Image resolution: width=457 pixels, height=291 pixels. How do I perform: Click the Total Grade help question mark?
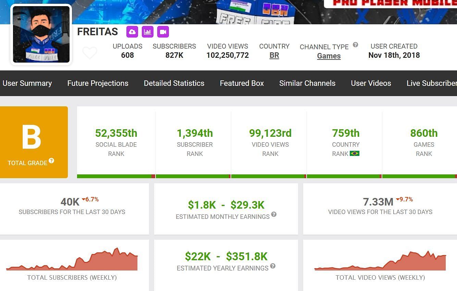pyautogui.click(x=51, y=161)
